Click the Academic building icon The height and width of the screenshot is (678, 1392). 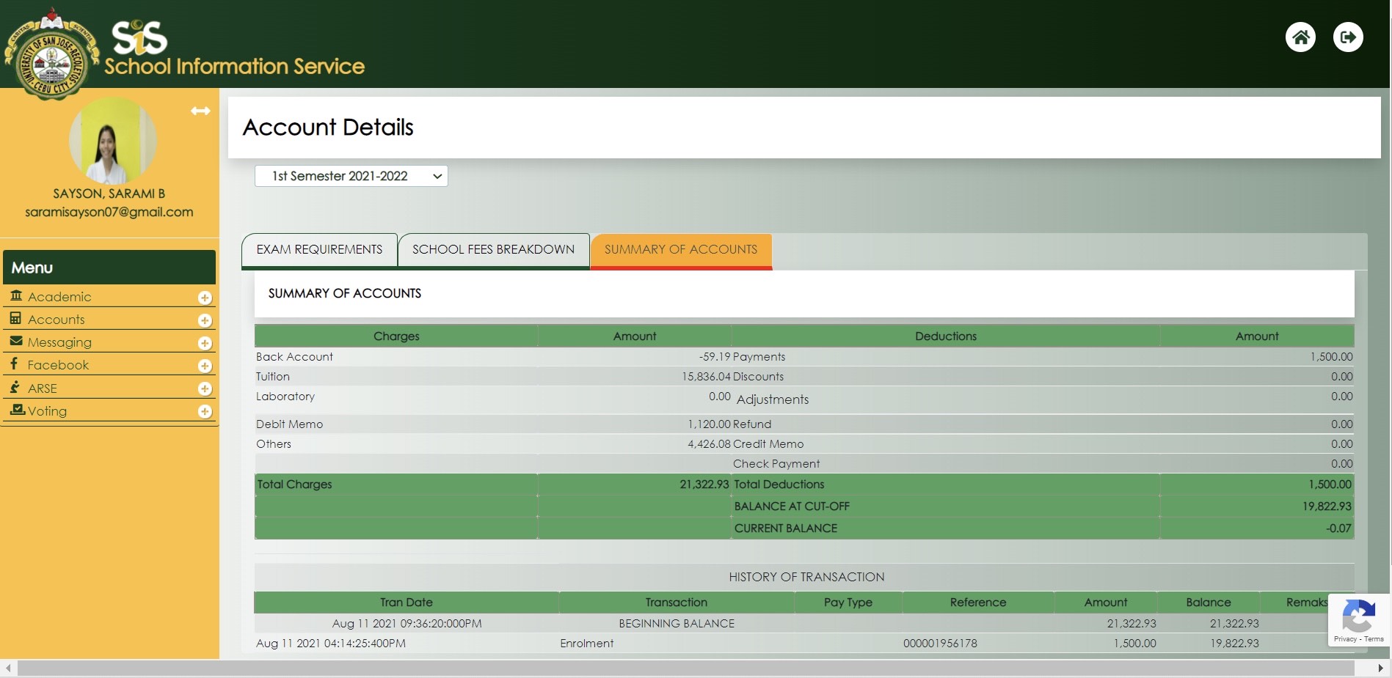pos(16,296)
